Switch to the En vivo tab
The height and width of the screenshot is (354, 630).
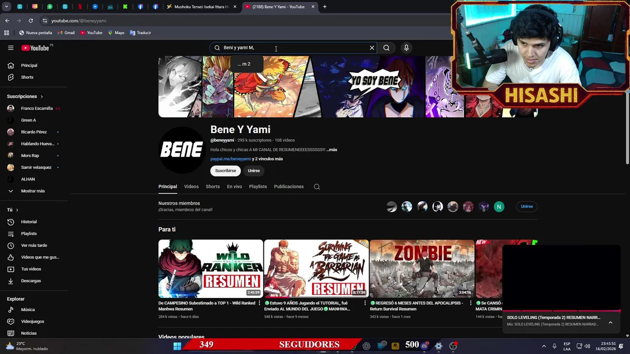234,187
